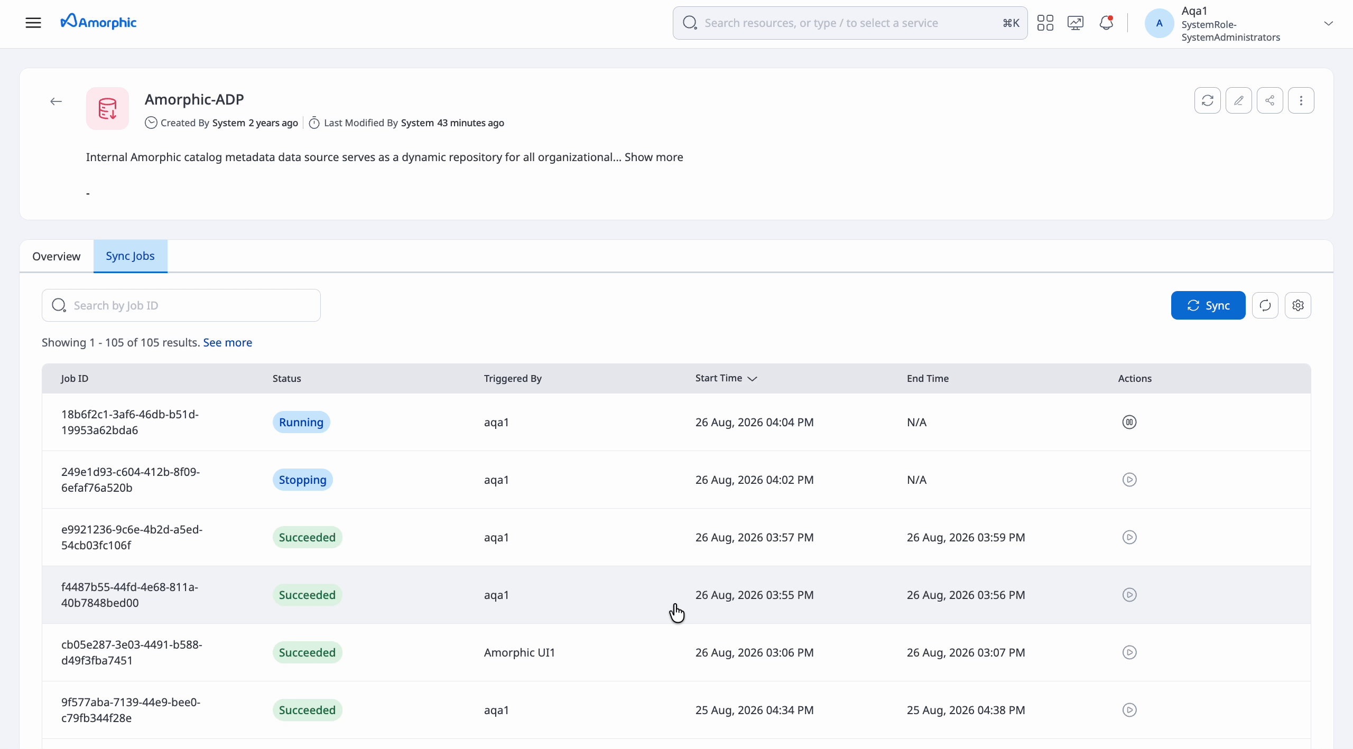Click the Succeeded badge for job 9f577aba
The width and height of the screenshot is (1353, 749).
(x=308, y=710)
